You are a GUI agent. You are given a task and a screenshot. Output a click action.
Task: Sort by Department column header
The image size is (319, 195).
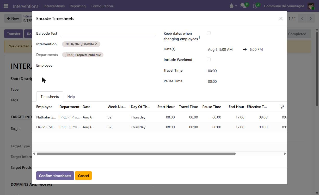click(69, 107)
